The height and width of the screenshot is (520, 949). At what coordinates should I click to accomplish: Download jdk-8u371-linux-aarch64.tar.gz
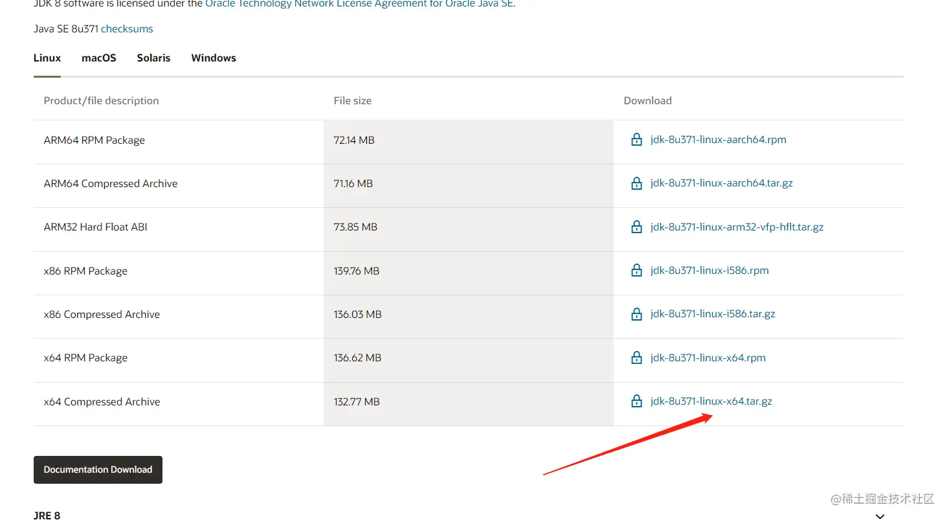tap(722, 183)
